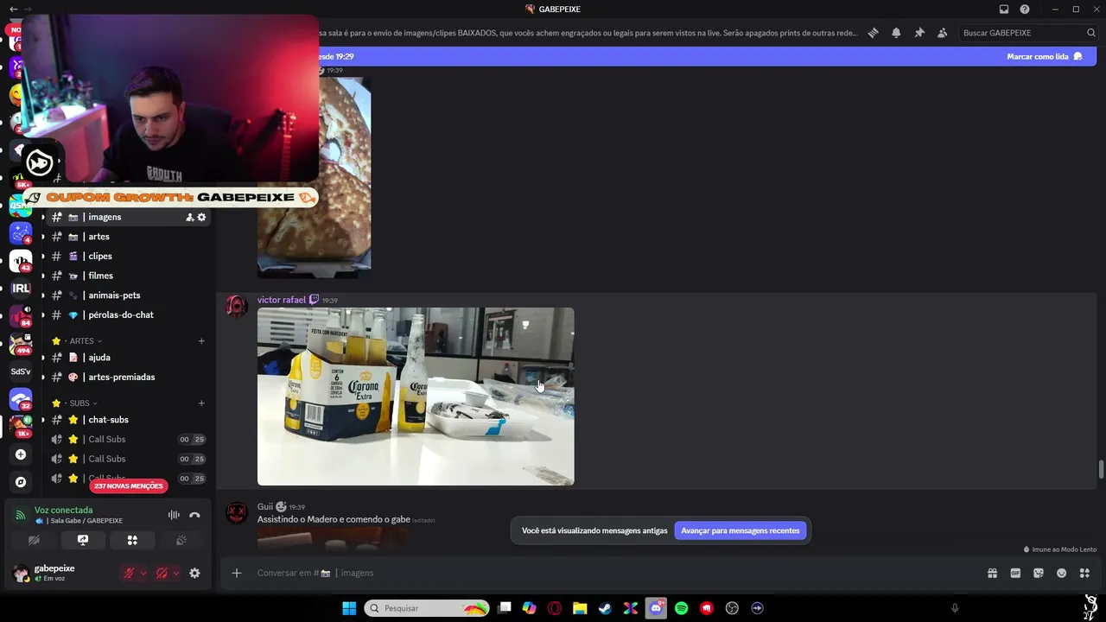The image size is (1106, 622).
Task: Focus the Conversar em imagens message box
Action: point(605,573)
